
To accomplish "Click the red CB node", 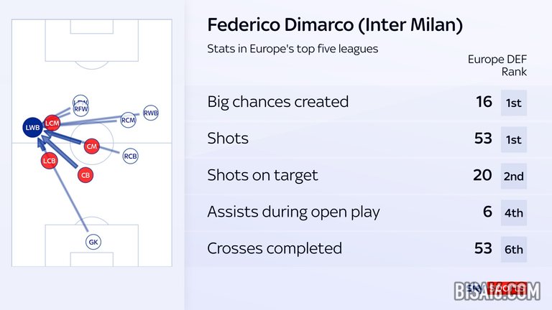I will (x=86, y=175).
